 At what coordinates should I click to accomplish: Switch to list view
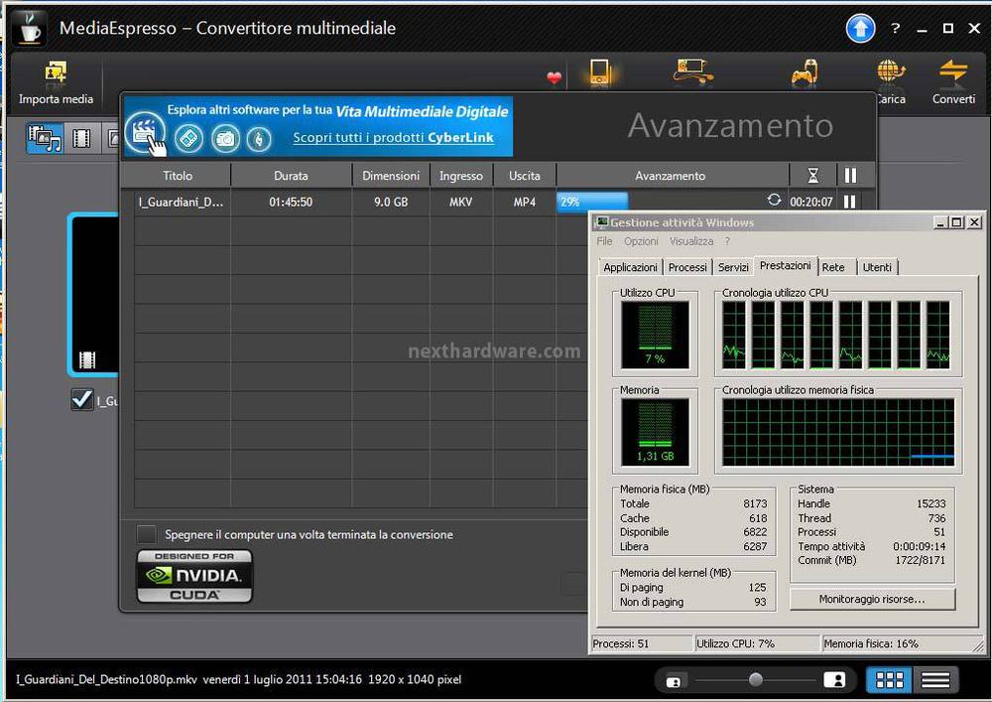click(x=935, y=680)
